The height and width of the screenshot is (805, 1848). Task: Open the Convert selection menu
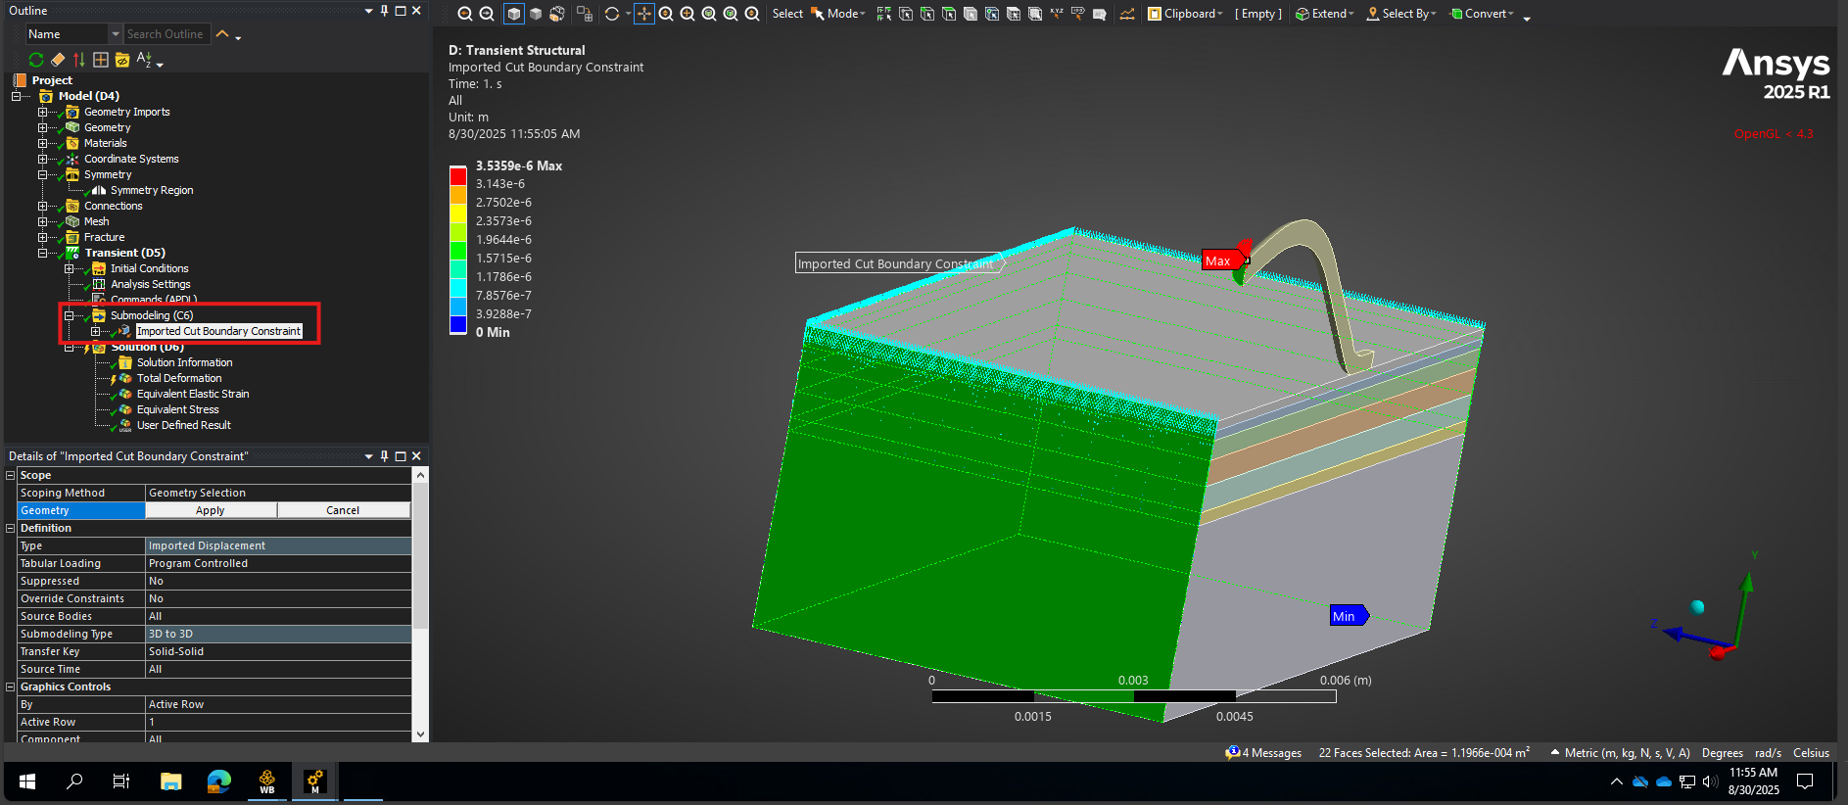point(1482,14)
